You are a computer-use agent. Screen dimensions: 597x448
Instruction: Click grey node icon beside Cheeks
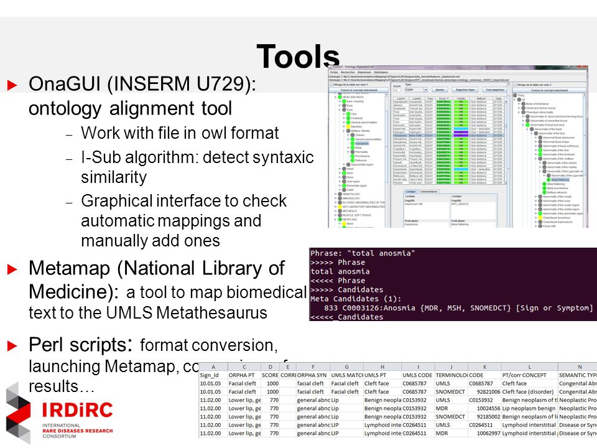353,135
